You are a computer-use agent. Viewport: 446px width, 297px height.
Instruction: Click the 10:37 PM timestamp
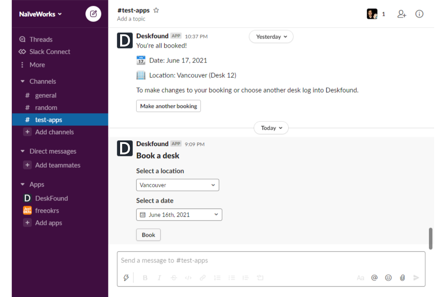196,36
